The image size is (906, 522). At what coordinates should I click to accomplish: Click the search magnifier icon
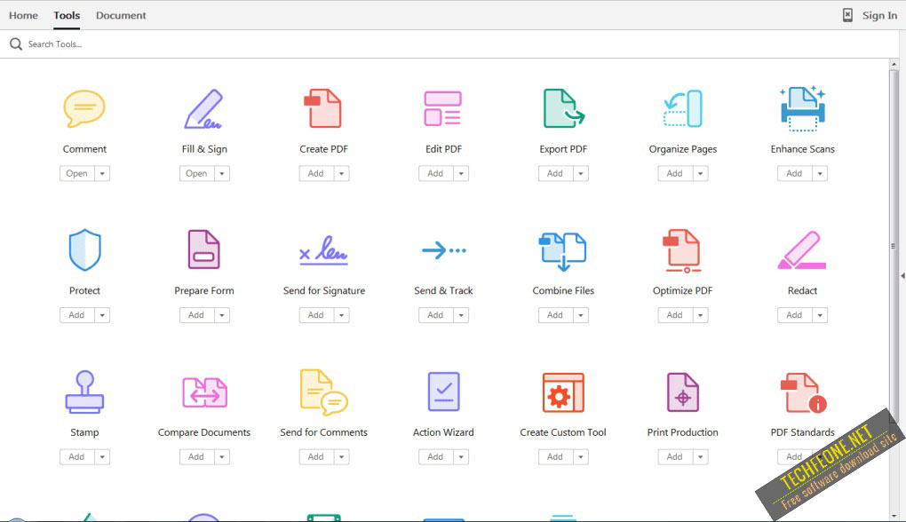click(16, 43)
